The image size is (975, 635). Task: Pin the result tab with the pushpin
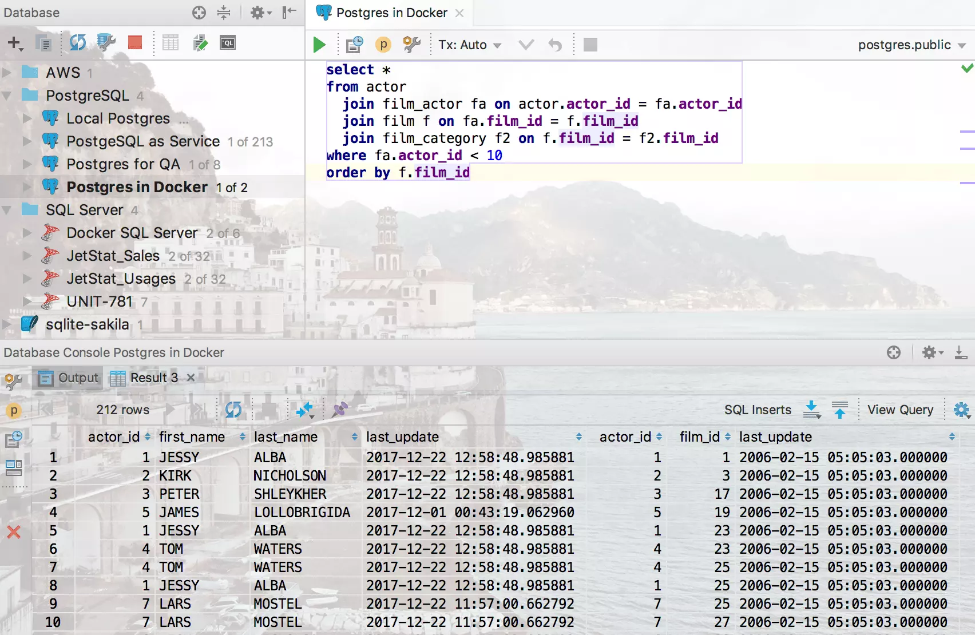tap(340, 410)
